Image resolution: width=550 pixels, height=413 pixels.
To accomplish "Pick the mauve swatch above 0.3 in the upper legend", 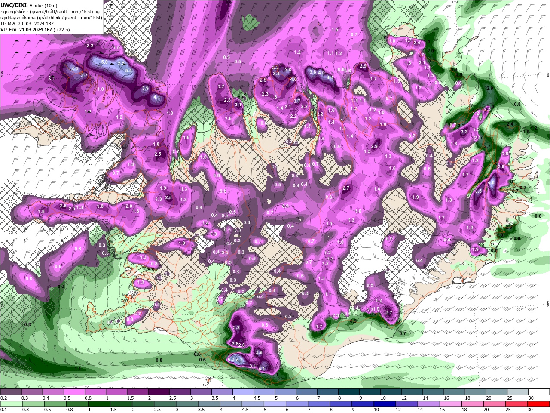I will click(32, 392).
